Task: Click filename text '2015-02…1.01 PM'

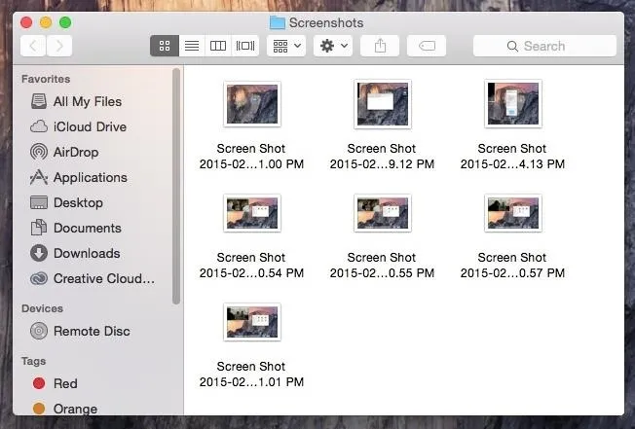Action: click(x=251, y=381)
